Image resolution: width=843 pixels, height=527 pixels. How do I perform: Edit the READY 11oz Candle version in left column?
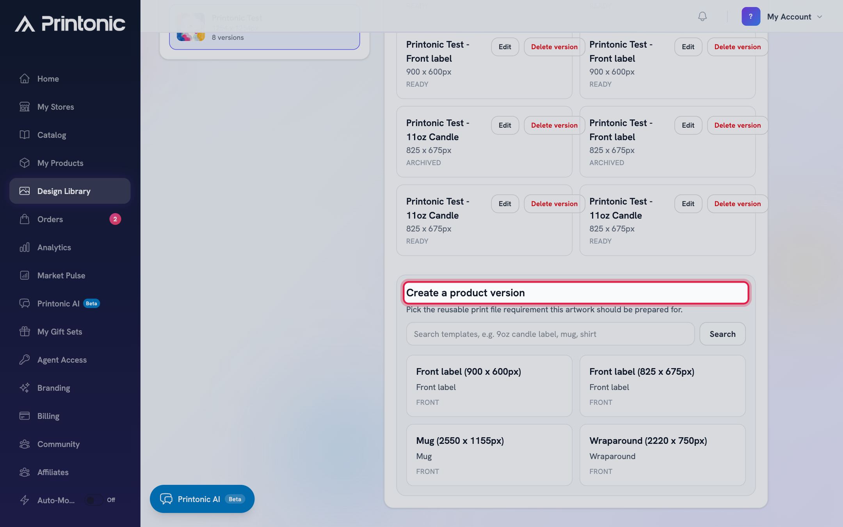click(x=505, y=204)
